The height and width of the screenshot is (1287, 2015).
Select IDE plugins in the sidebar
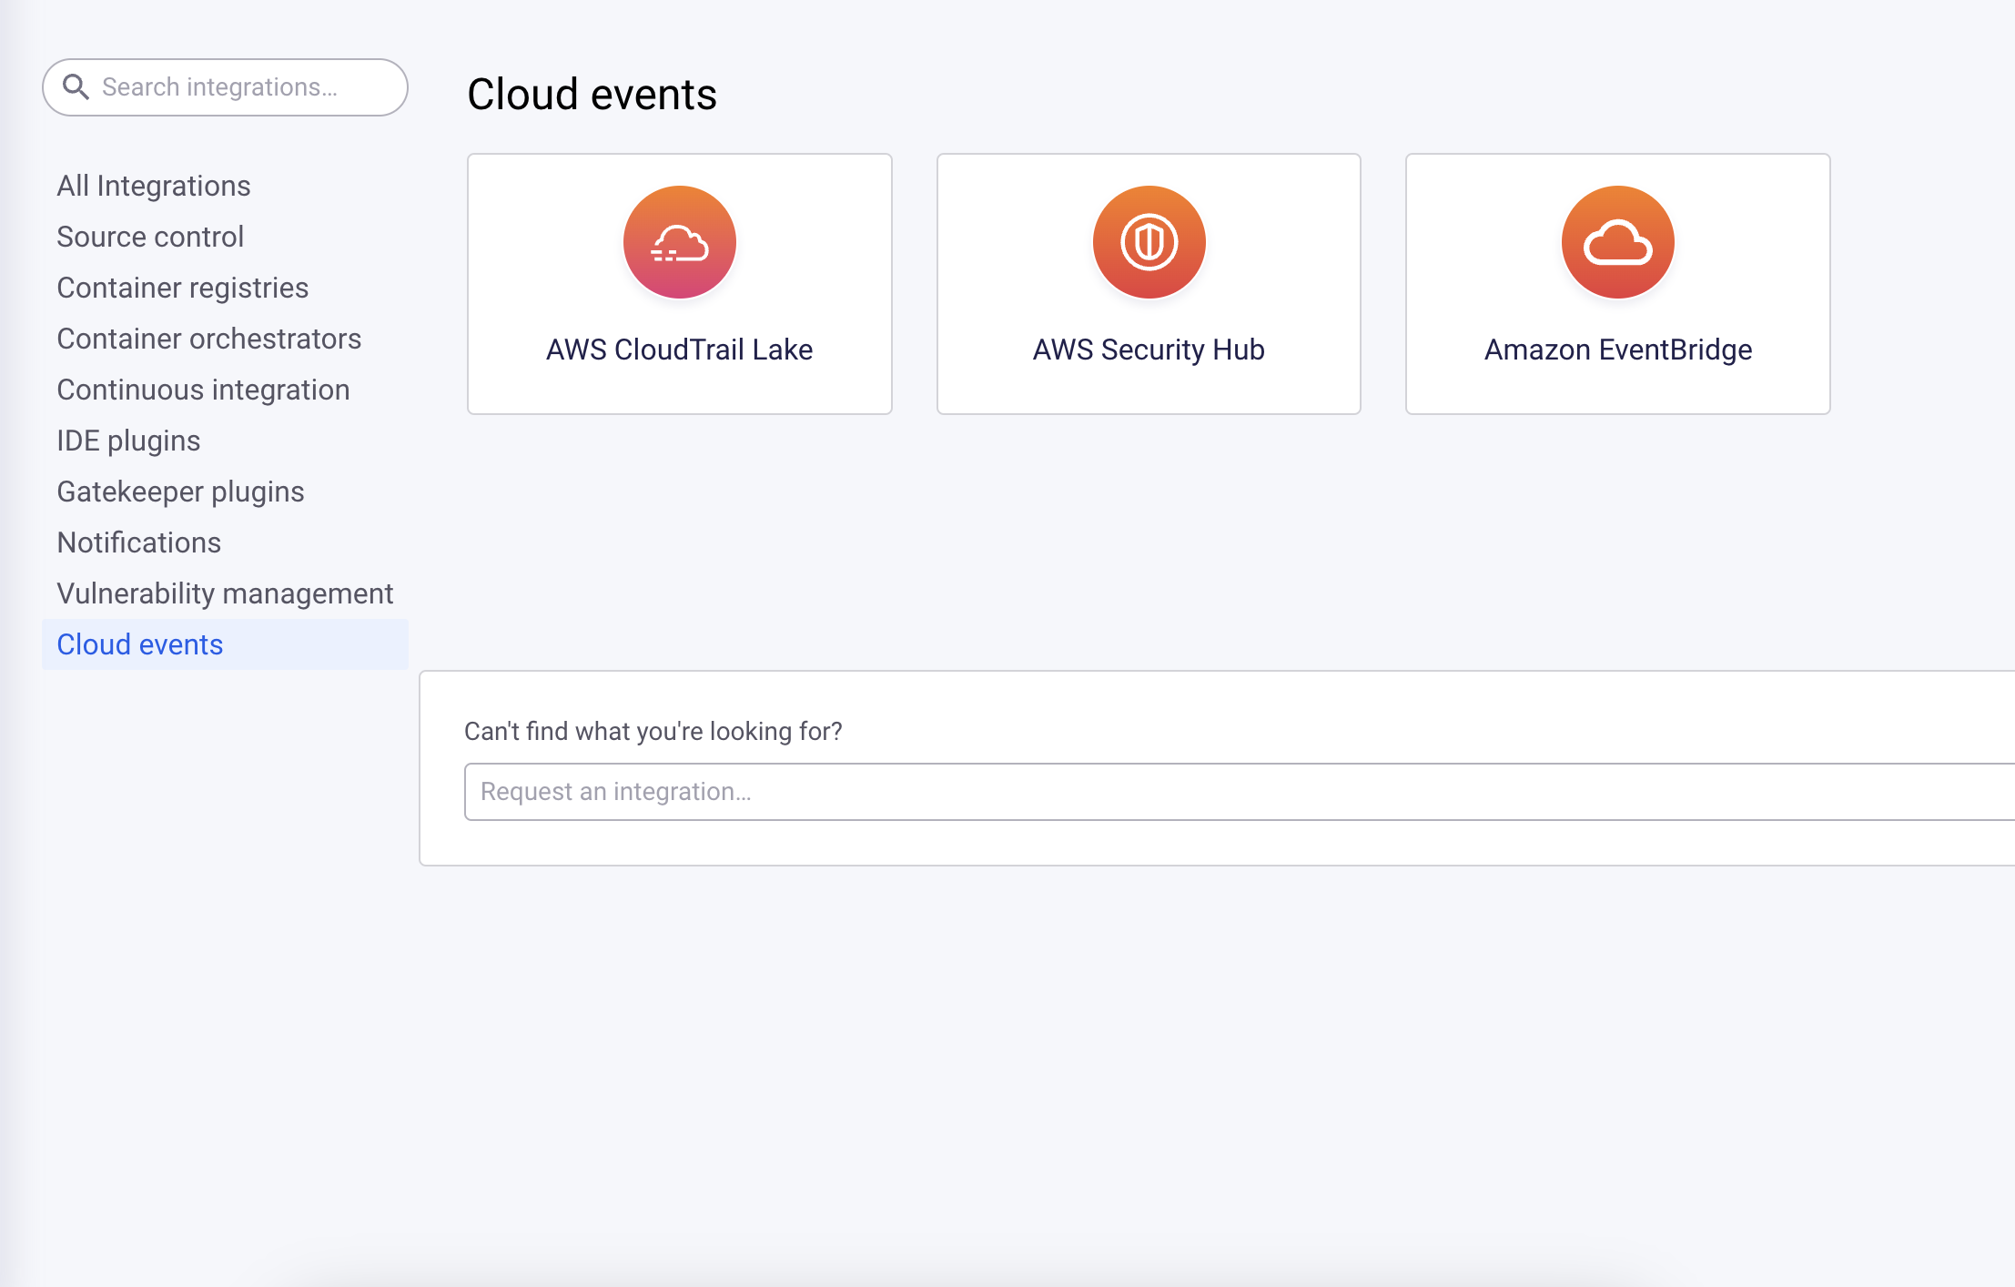tap(128, 440)
